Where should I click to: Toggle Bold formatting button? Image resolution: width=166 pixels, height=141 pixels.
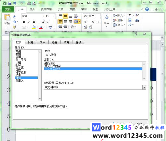coord(24,22)
